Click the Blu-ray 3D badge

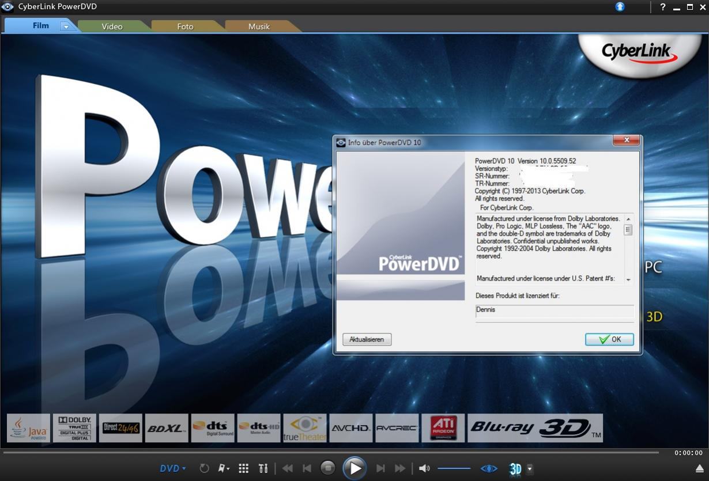coord(535,428)
